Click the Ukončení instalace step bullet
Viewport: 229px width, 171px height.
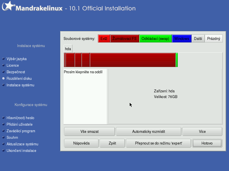tap(3, 150)
